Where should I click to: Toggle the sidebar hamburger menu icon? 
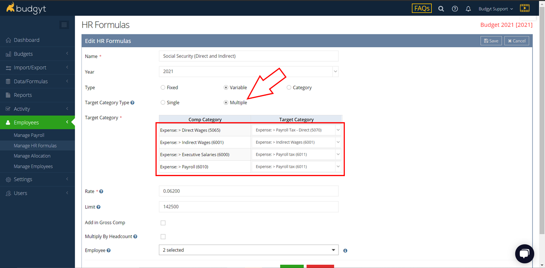64,25
